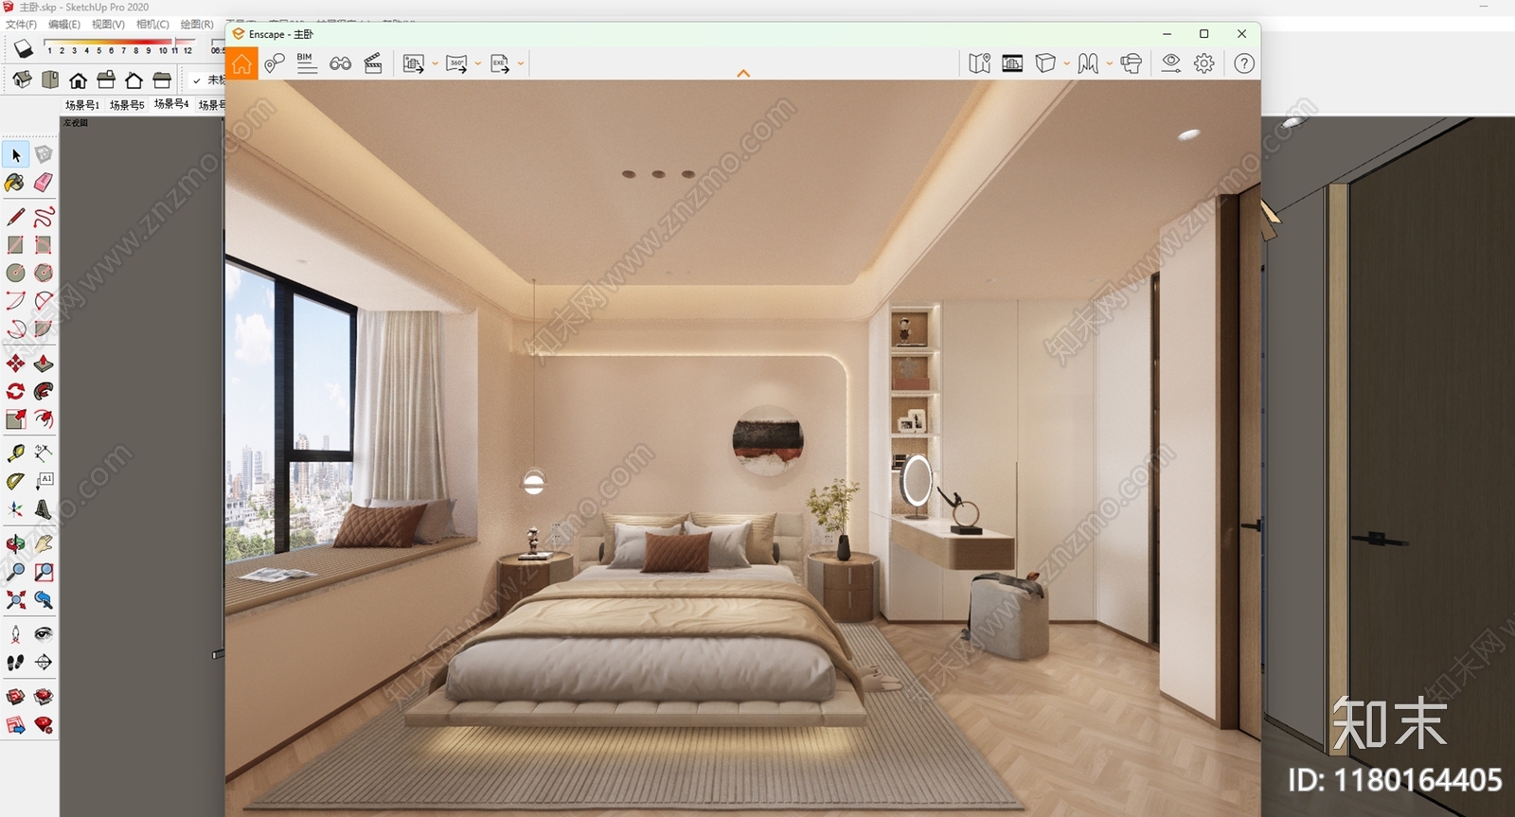This screenshot has width=1515, height=817.
Task: Open the 编辑(E) menu
Action: (x=64, y=25)
